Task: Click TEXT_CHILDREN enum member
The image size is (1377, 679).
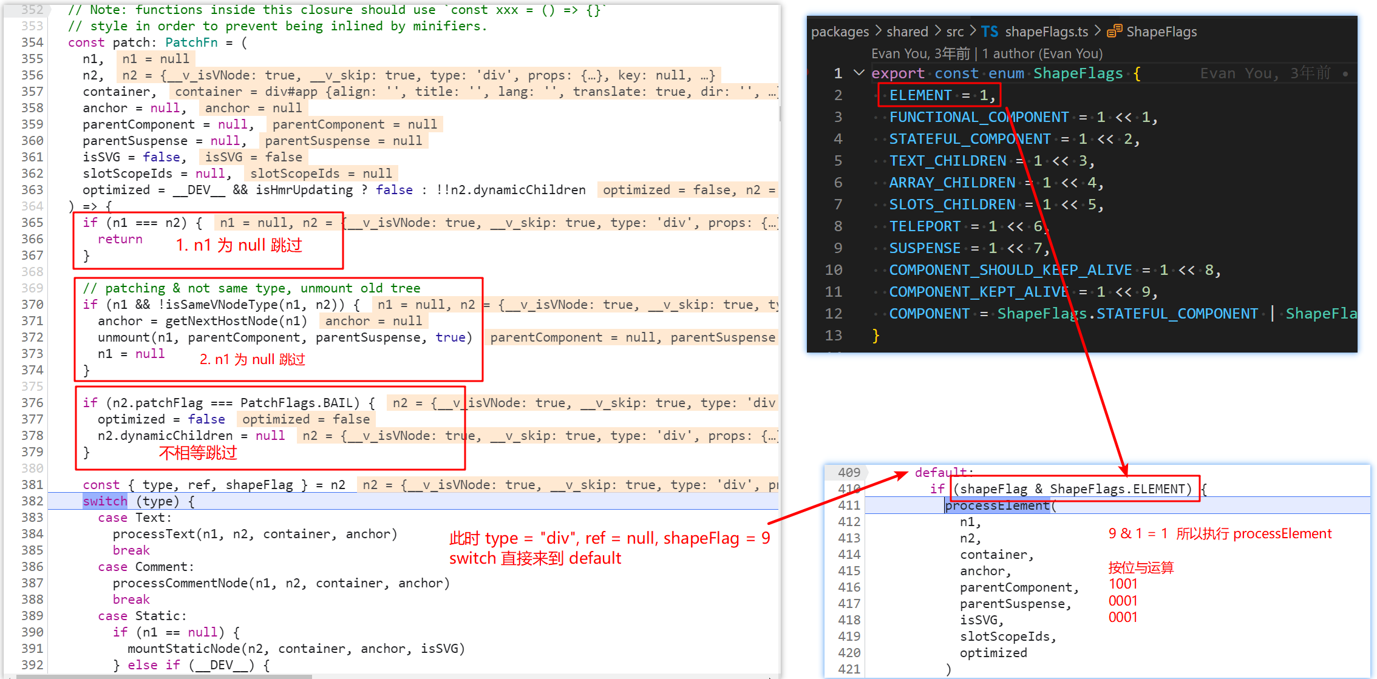Action: [948, 161]
